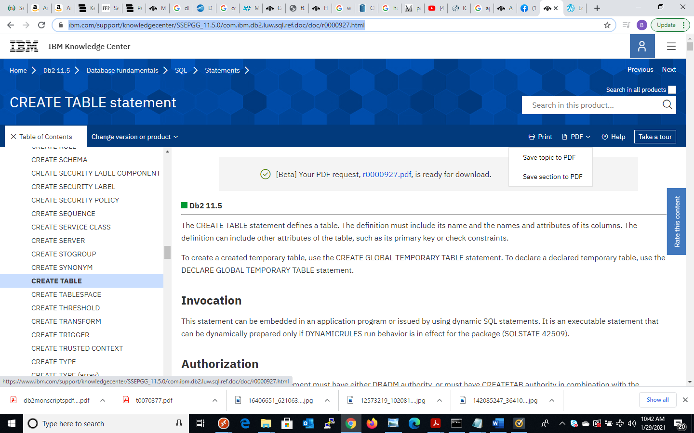The width and height of the screenshot is (694, 433).
Task: Open the user profile icon
Action: click(x=642, y=46)
